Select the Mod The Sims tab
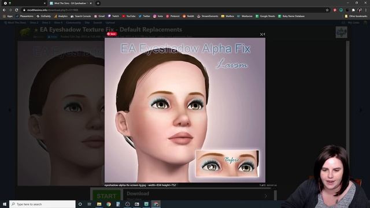The height and width of the screenshot is (208, 370). tap(70, 3)
